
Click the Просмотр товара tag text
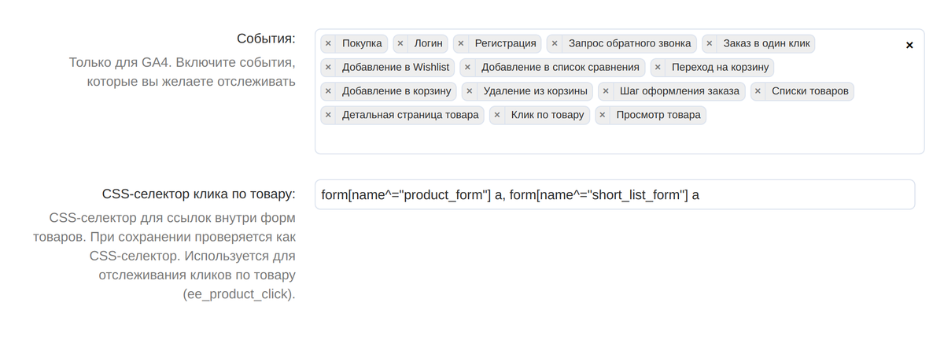(x=658, y=114)
